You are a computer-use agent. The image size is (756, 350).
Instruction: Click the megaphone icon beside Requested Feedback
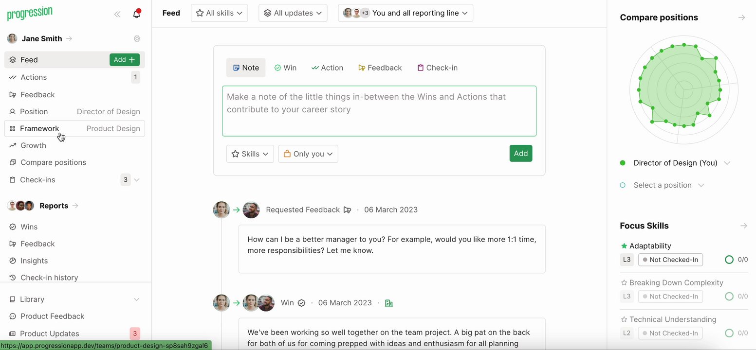(347, 210)
